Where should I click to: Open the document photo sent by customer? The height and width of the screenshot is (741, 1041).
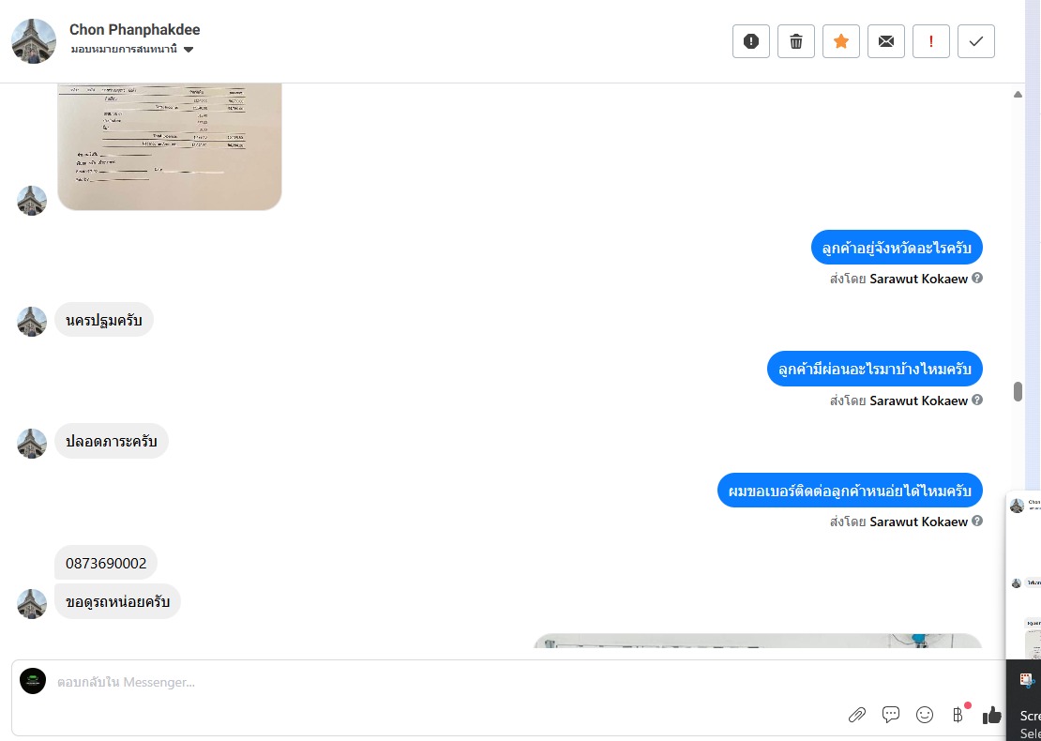[170, 146]
